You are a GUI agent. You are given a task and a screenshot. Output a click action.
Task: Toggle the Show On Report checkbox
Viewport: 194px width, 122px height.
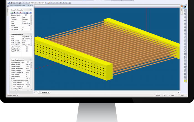26,15
